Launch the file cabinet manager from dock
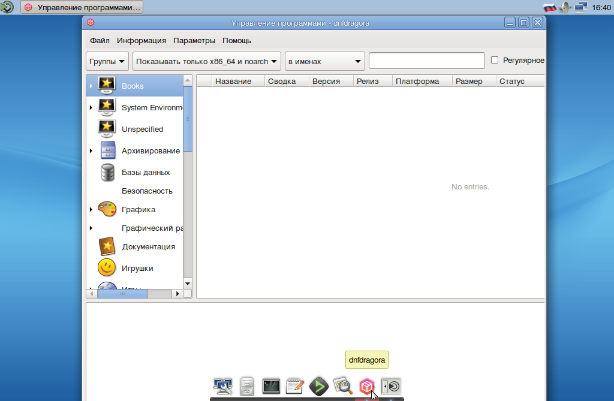 click(246, 387)
